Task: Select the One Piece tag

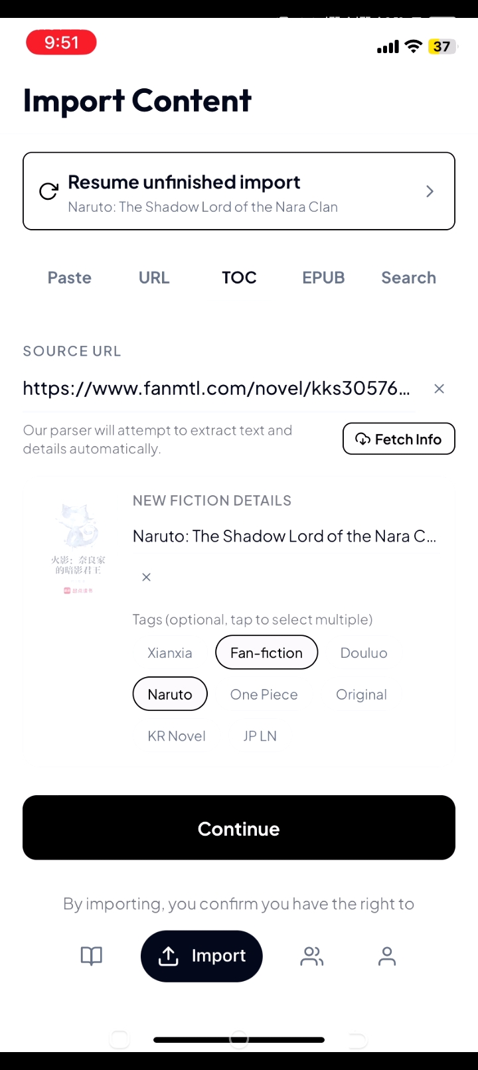Action: point(264,694)
